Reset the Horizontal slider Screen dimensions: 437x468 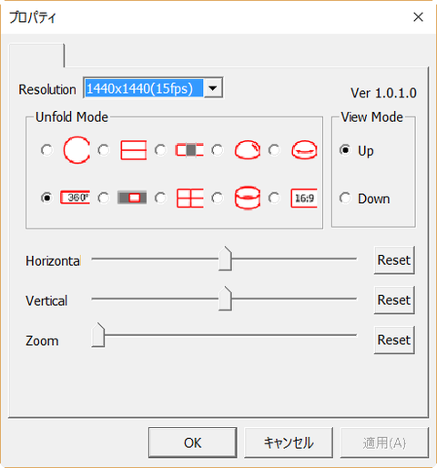[x=394, y=260]
